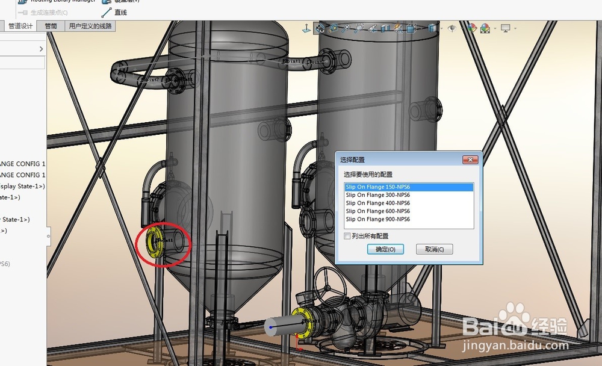602x366 pixels.
Task: Switch to the 用户定义的线路 tab
Action: [90, 26]
